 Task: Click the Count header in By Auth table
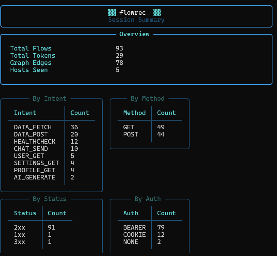click(167, 213)
